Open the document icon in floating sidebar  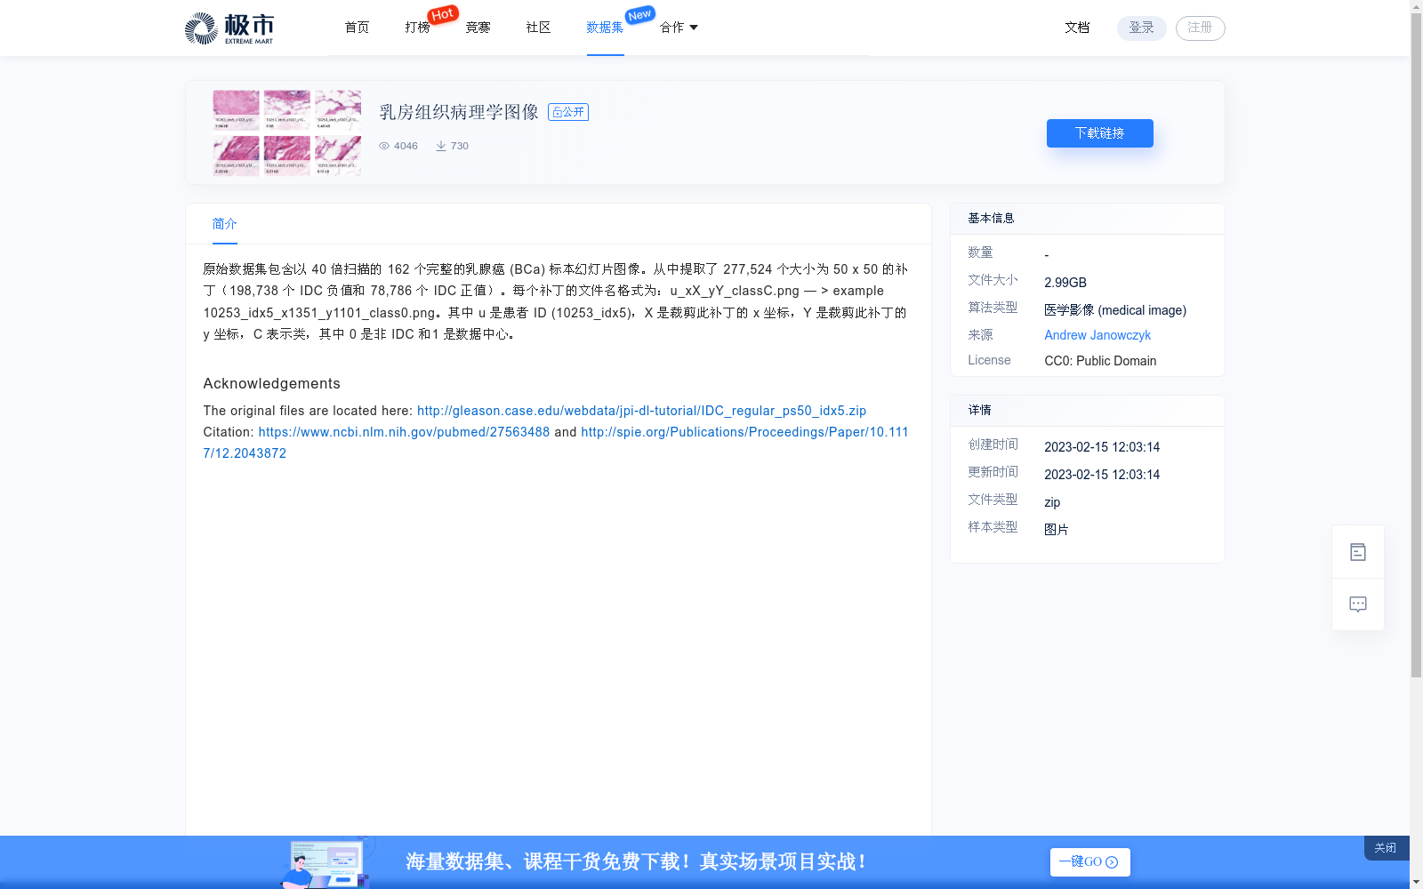click(x=1358, y=552)
